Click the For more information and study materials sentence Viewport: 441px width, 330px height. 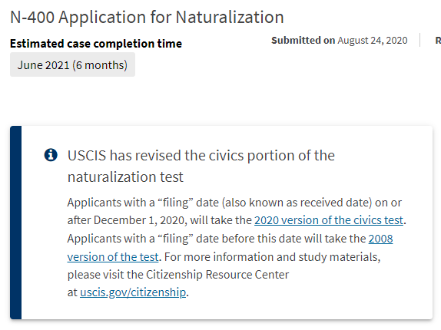(272, 257)
